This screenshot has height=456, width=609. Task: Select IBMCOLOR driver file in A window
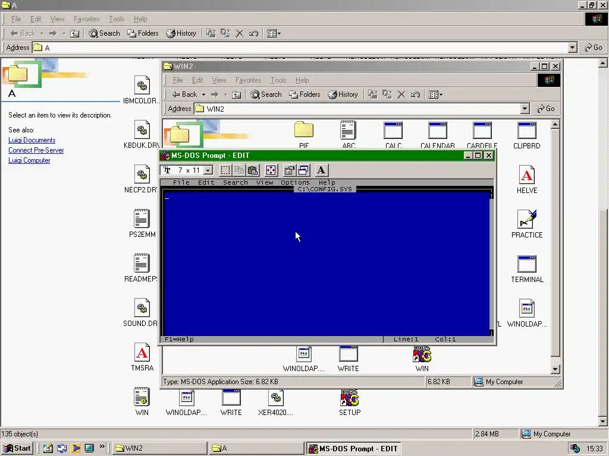[x=142, y=90]
